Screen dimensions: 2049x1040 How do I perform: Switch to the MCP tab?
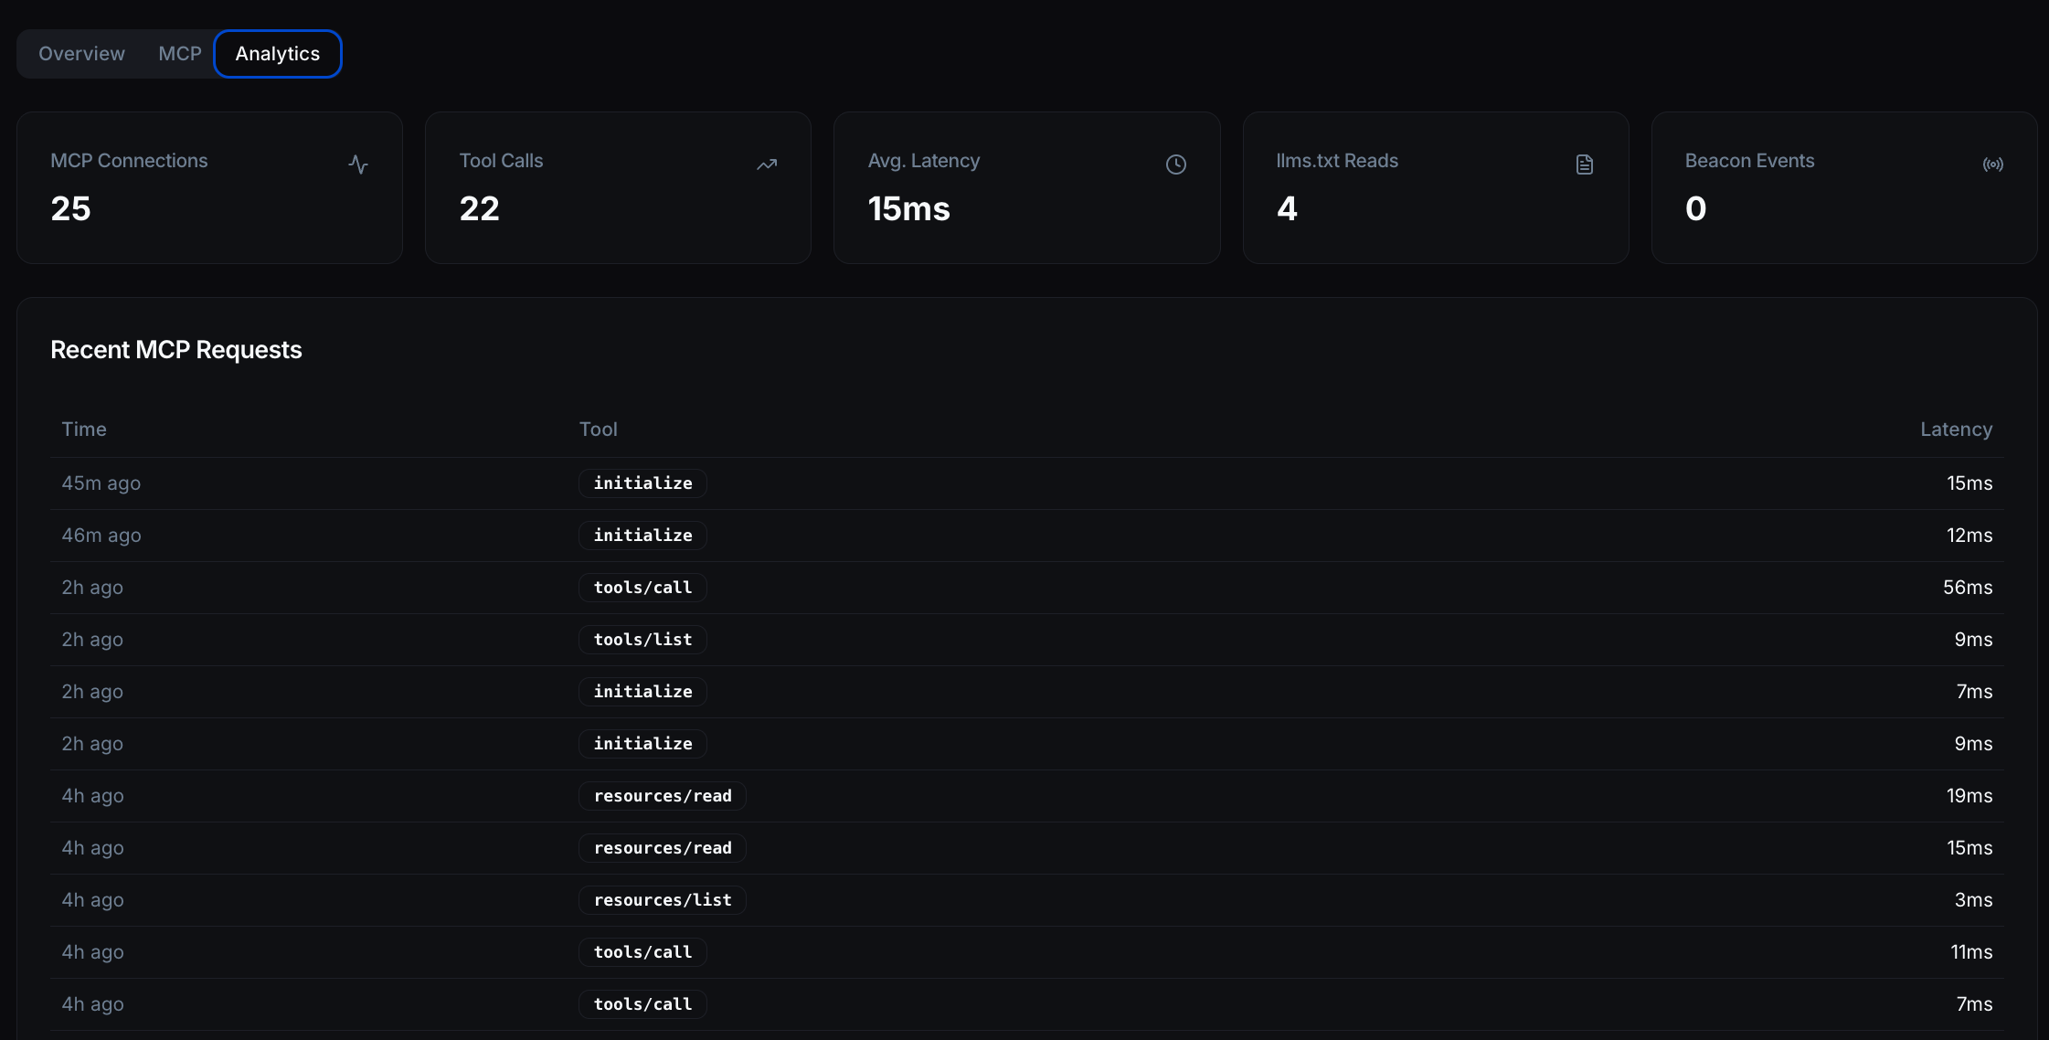coord(179,53)
